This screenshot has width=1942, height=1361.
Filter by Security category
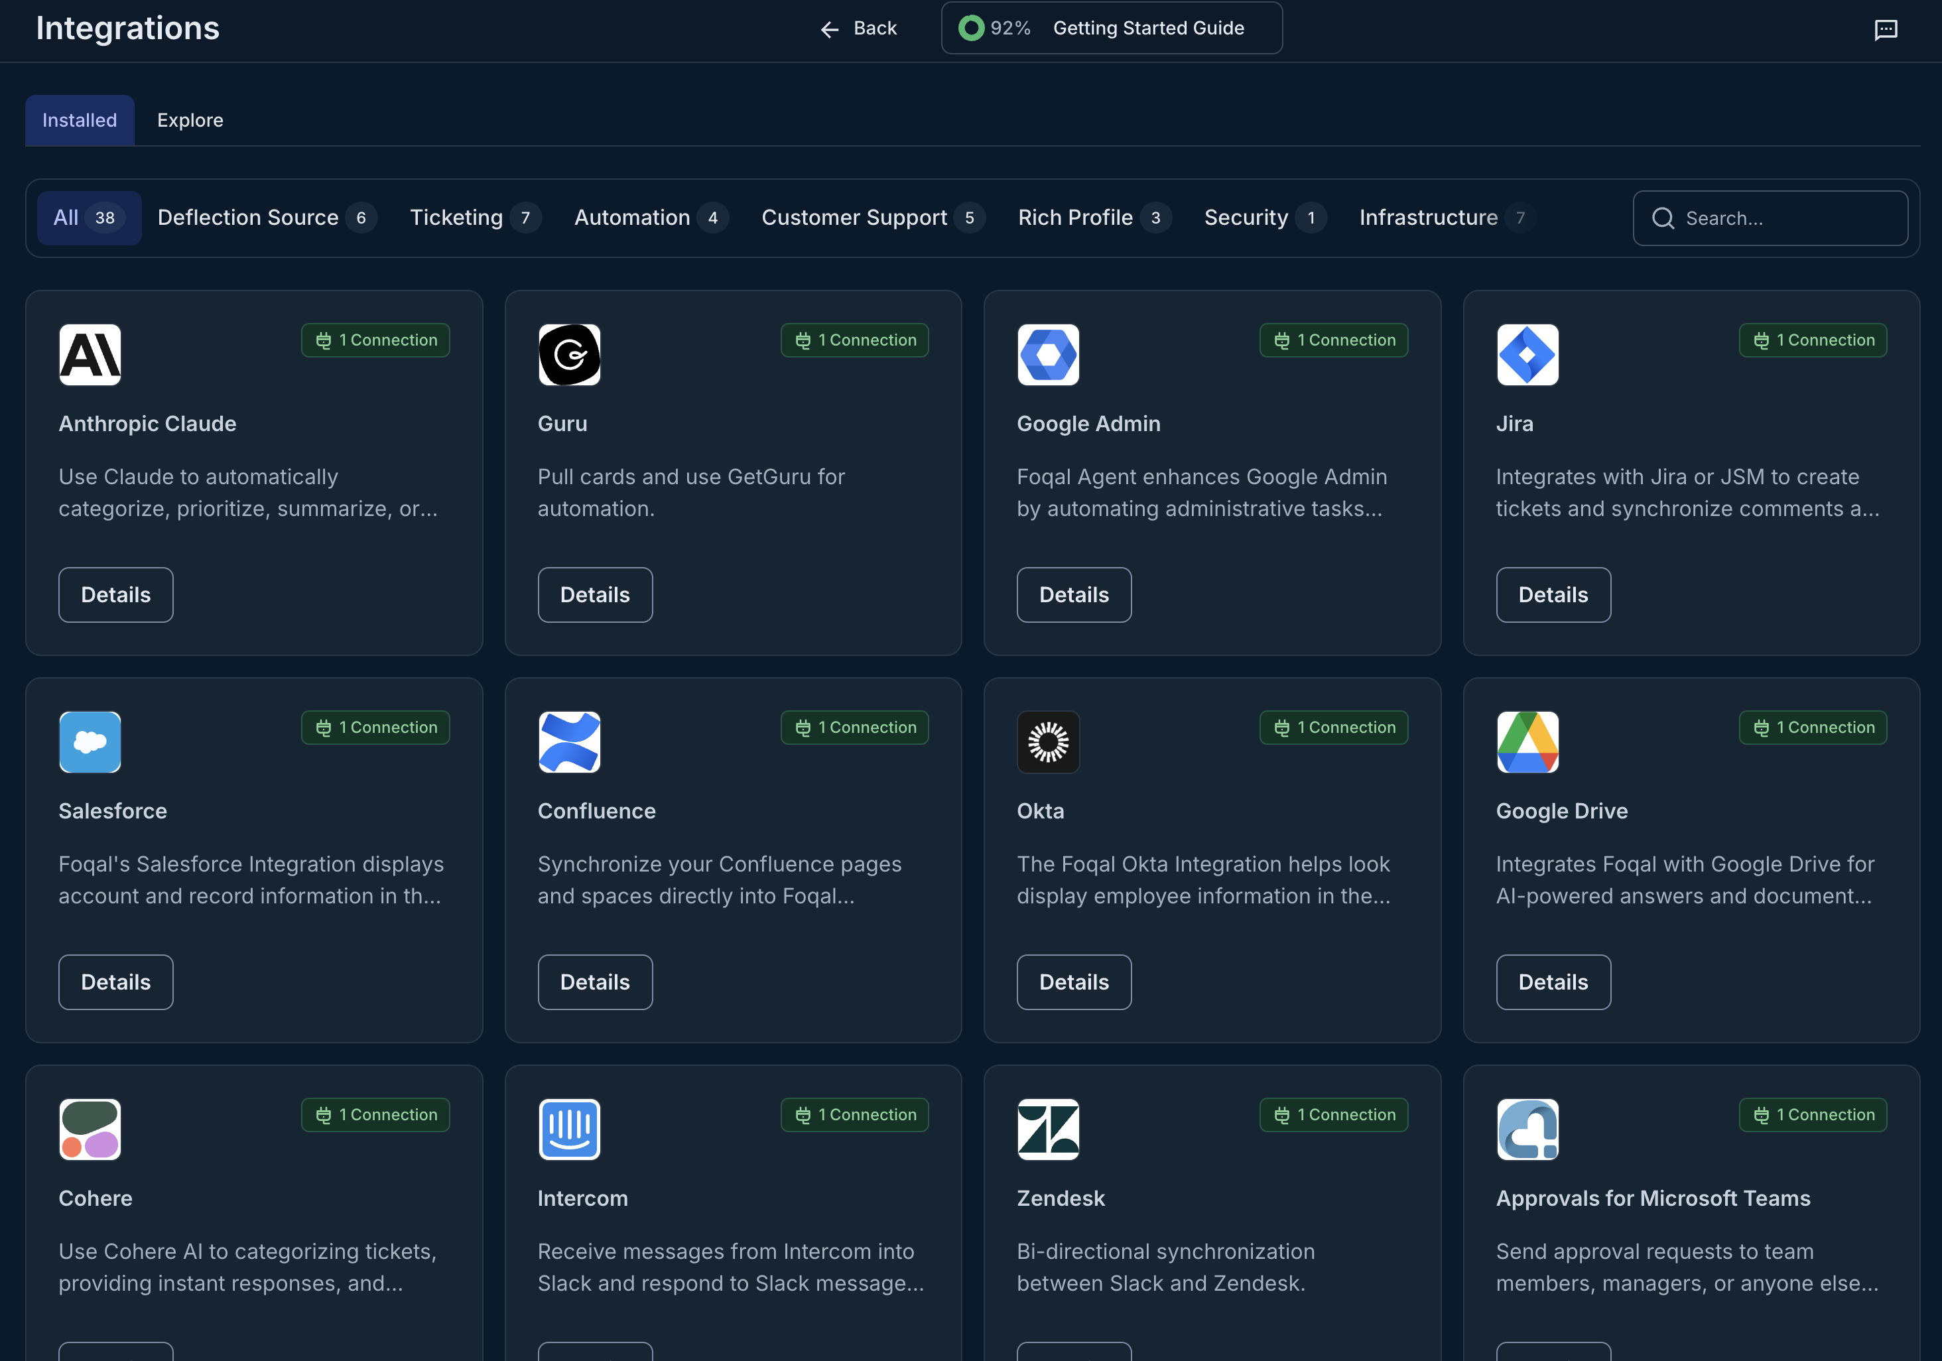[1265, 218]
